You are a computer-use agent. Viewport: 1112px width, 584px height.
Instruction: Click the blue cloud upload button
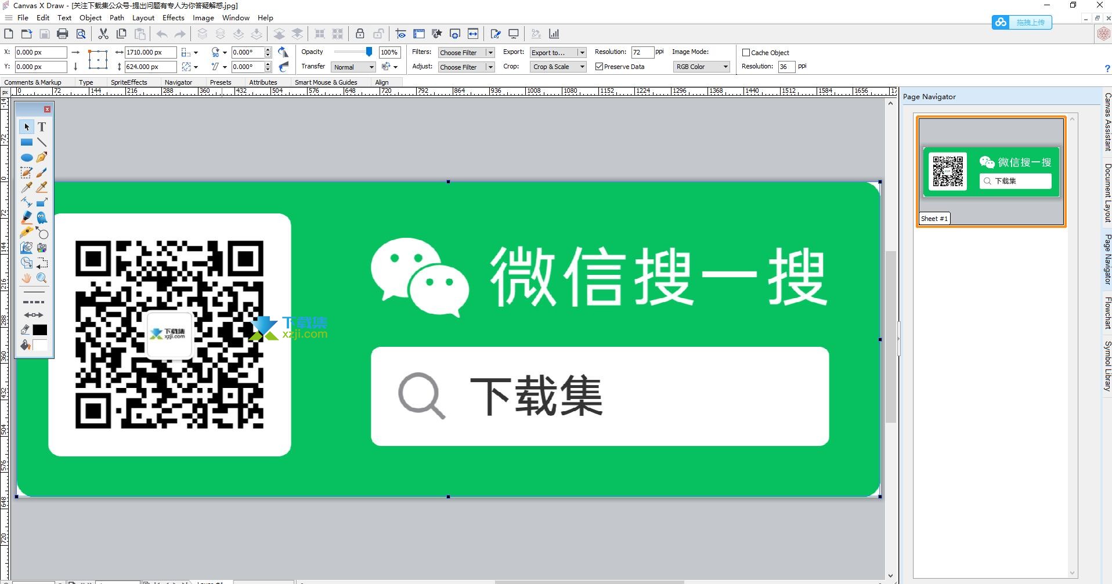tap(1022, 23)
